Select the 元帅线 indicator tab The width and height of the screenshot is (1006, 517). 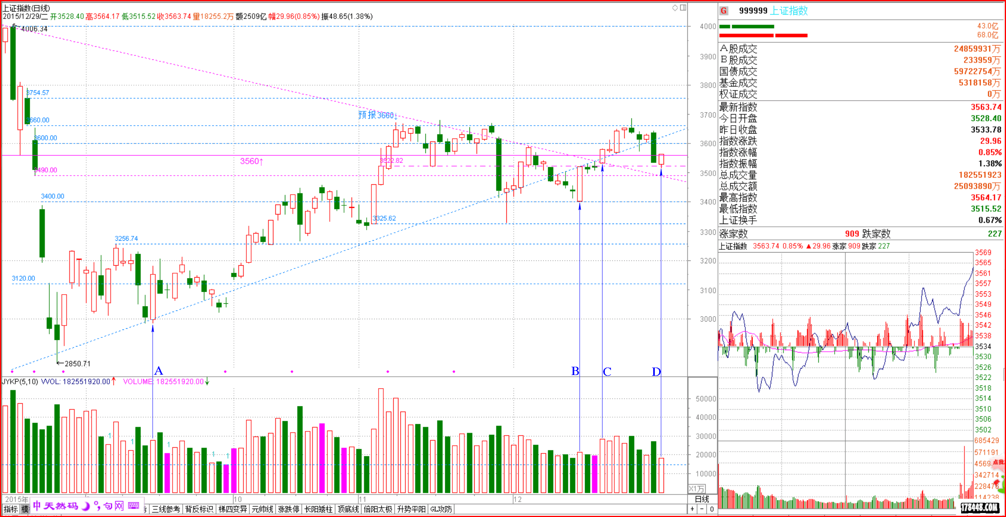tap(262, 509)
